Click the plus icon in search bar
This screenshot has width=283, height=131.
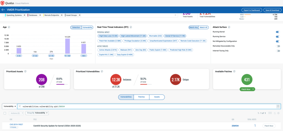coord(278,106)
